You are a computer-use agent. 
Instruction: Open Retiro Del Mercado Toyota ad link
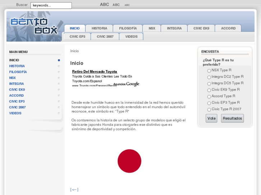pyautogui.click(x=94, y=72)
